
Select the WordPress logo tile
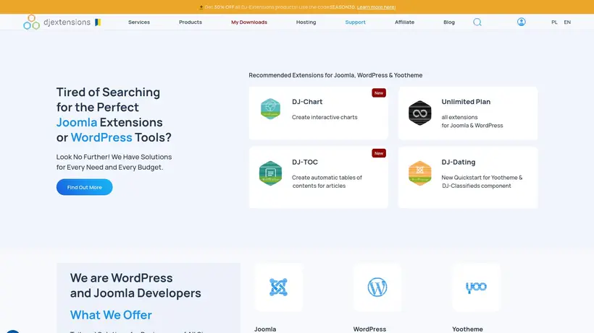tap(377, 287)
